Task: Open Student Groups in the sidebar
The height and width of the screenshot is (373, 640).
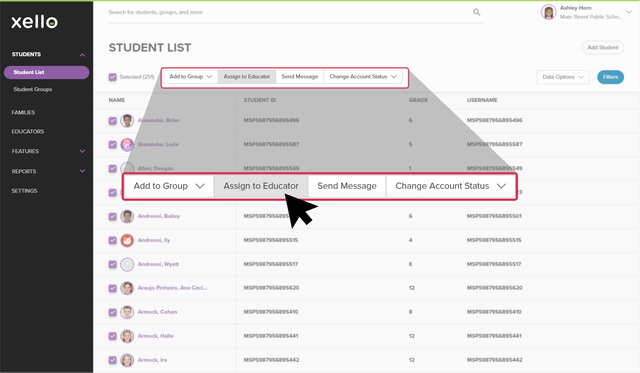Action: point(33,90)
